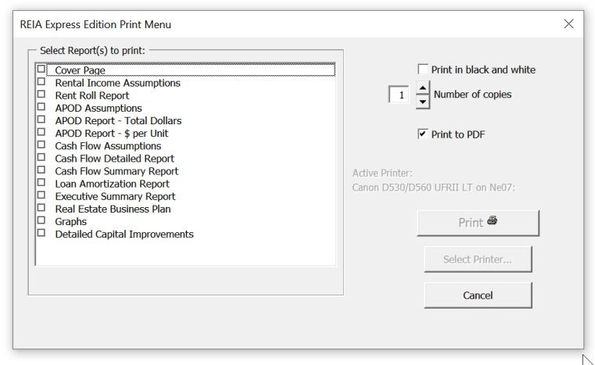Decrease number of copies with down arrow
595x365 pixels.
click(x=422, y=102)
